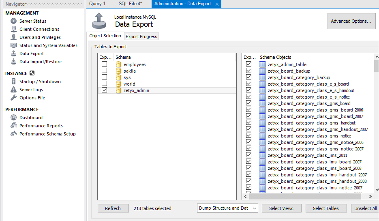Open Server Status from Navigator
379x221 pixels.
tap(33, 21)
